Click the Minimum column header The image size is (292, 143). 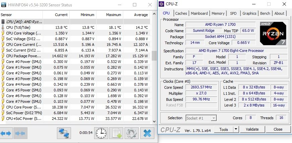[83, 15]
